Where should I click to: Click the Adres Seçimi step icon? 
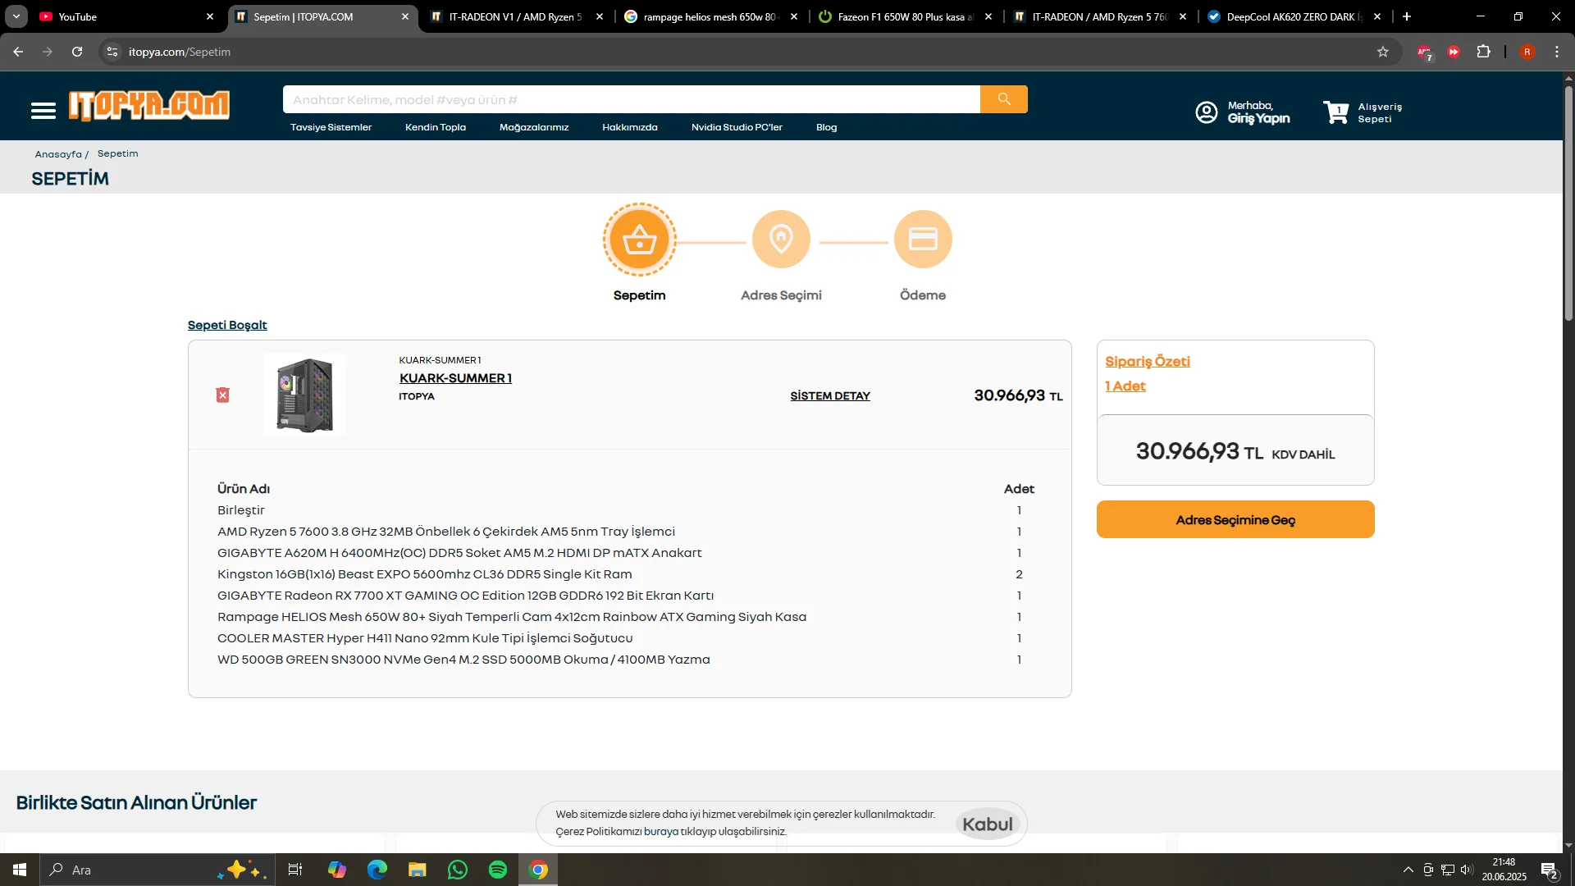(781, 240)
